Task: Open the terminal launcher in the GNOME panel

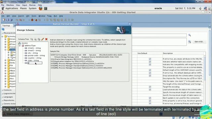Action: 46,8
